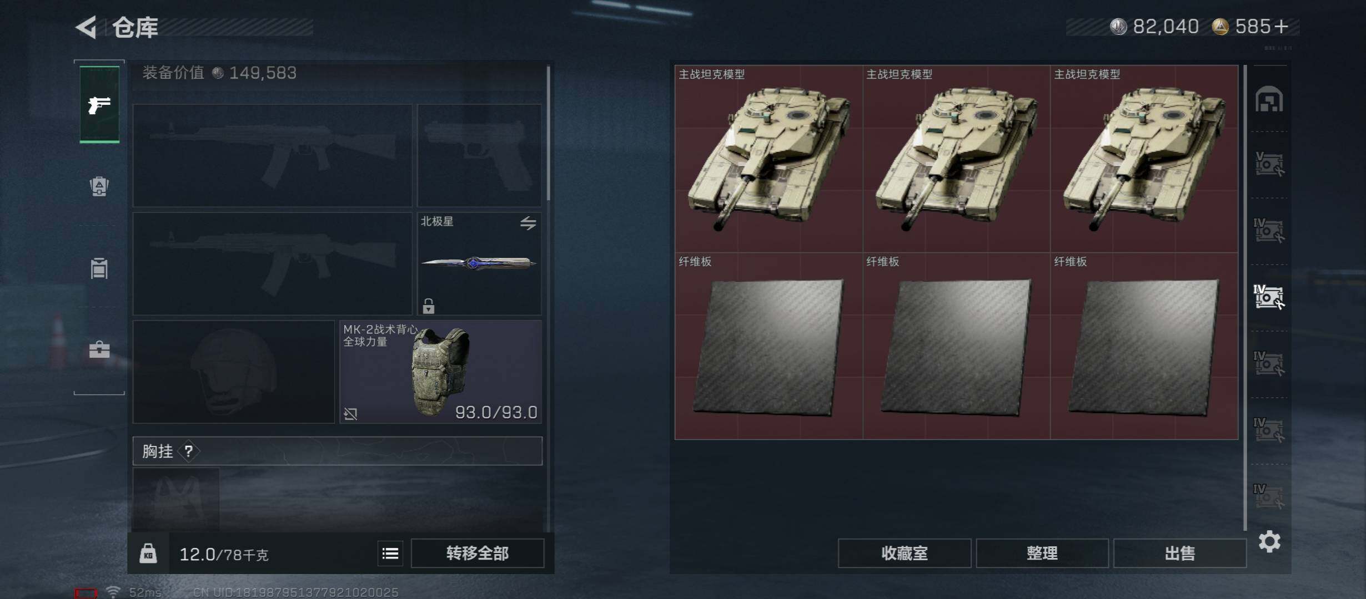Open the backpack tab in left sidebar
The image size is (1366, 599).
pos(99,186)
